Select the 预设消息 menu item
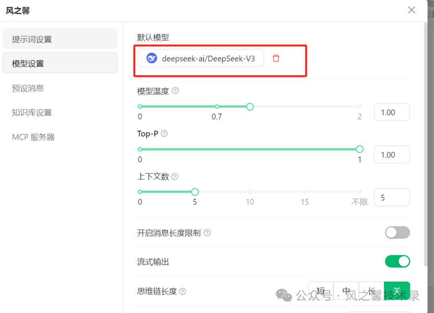This screenshot has height=313, width=434. (x=60, y=88)
